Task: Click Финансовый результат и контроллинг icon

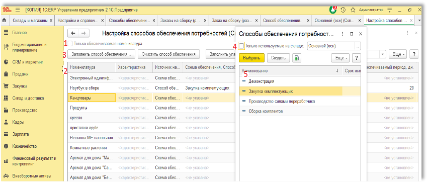Action: pyautogui.click(x=6, y=161)
